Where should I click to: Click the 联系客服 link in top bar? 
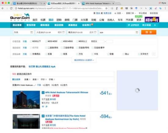154,13
